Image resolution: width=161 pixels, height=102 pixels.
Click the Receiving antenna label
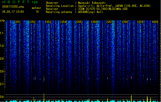(x=59, y=12)
